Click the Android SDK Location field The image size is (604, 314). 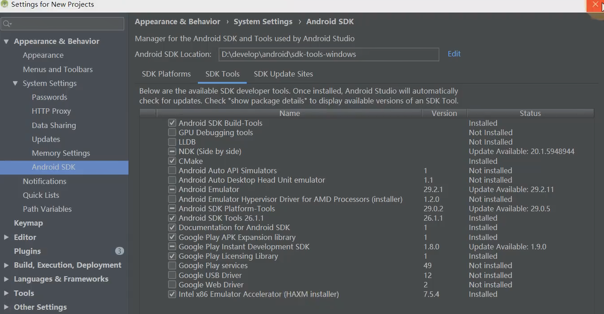[328, 54]
